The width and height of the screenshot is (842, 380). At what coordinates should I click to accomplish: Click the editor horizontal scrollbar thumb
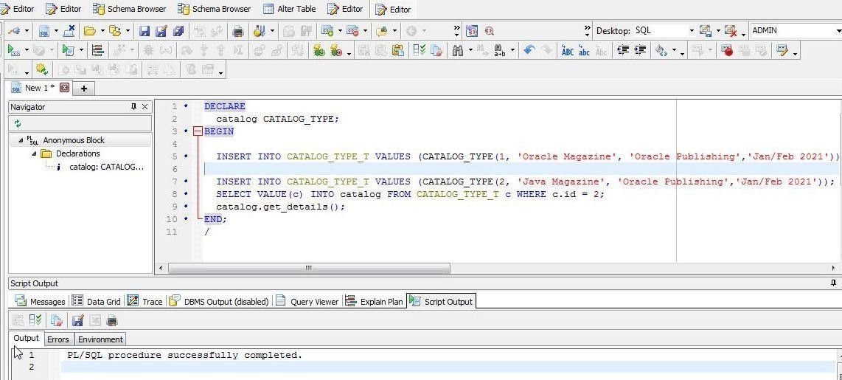[x=309, y=268]
